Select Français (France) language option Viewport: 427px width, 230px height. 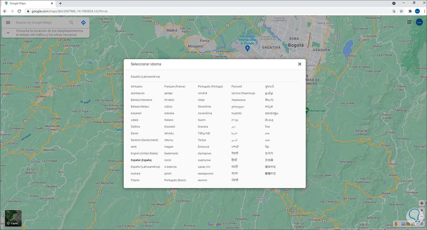pos(174,86)
